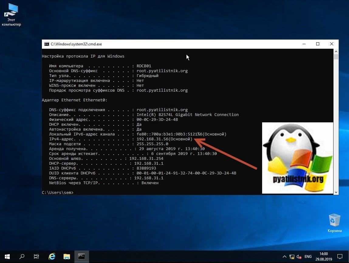Image resolution: width=349 pixels, height=263 pixels.
Task: Click the taskbar search magnifier
Action: [x=22, y=256]
